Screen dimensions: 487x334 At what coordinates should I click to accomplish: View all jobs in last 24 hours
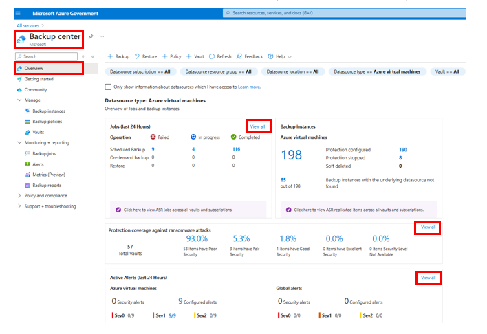click(x=257, y=126)
